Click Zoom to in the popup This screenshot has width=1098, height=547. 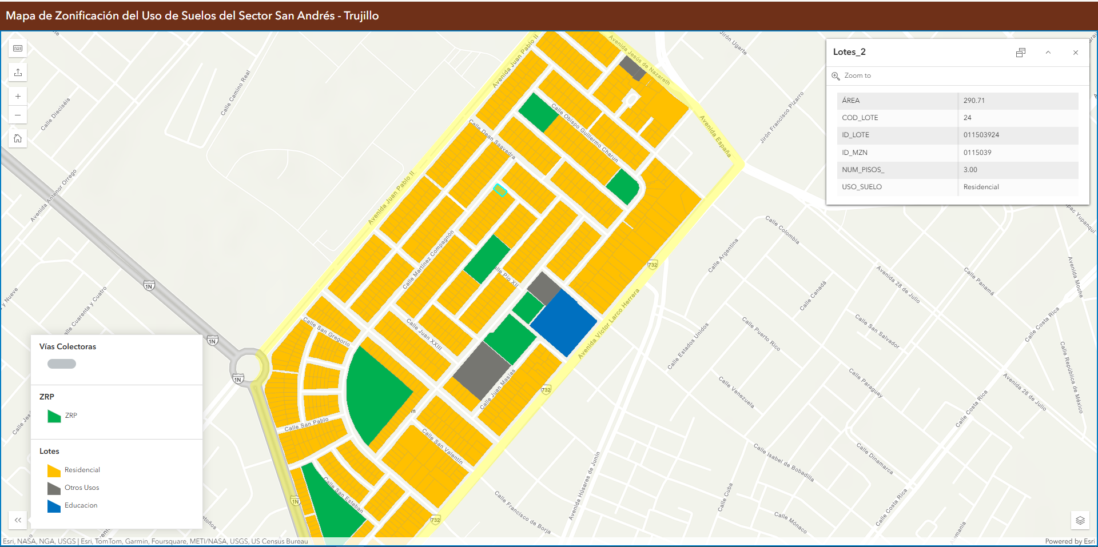coord(857,75)
